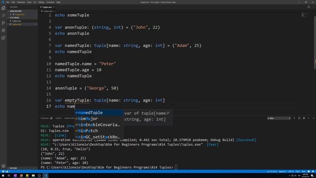Select nimGC_setStackBo… suggestion
The height and width of the screenshot is (178, 316).
tap(99, 137)
